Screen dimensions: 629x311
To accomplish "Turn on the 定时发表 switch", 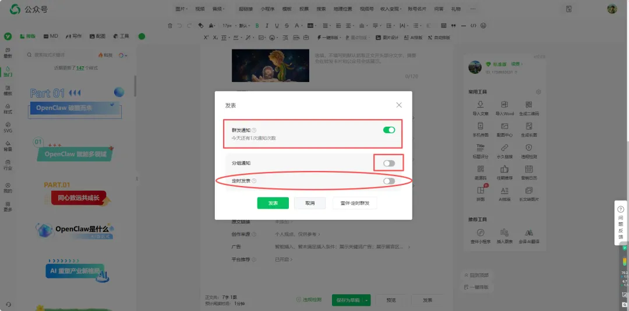I will point(388,181).
